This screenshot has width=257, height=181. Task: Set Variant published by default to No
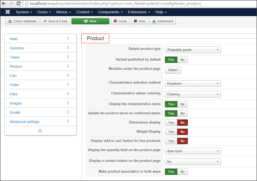click(x=183, y=60)
